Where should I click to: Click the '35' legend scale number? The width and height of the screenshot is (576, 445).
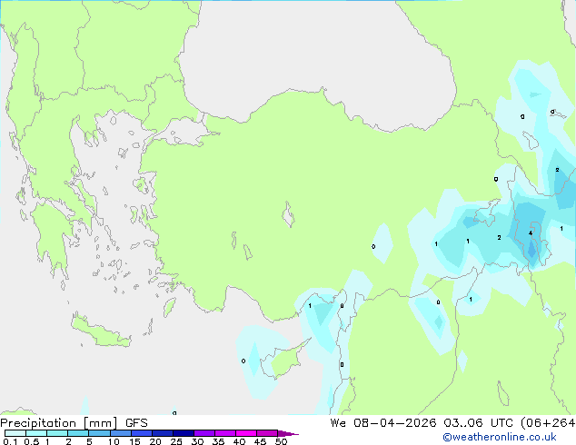click(x=218, y=441)
